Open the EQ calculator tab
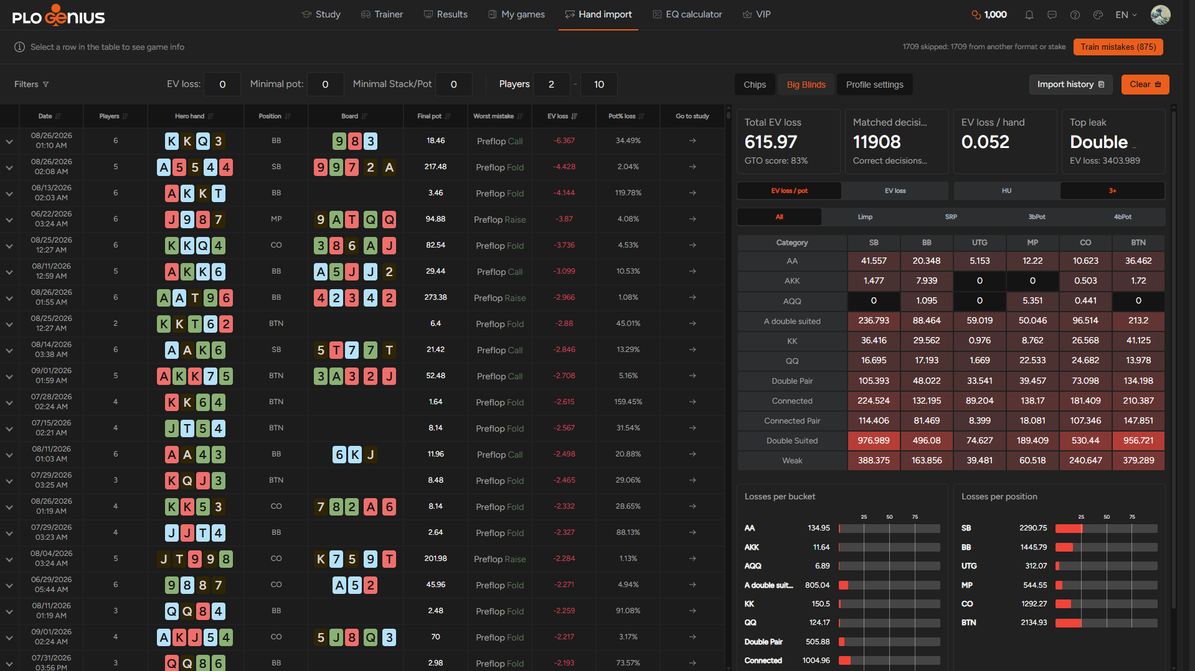 tap(687, 14)
